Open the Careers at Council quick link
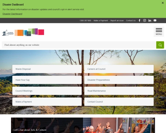This screenshot has height=133, width=166. click(119, 69)
